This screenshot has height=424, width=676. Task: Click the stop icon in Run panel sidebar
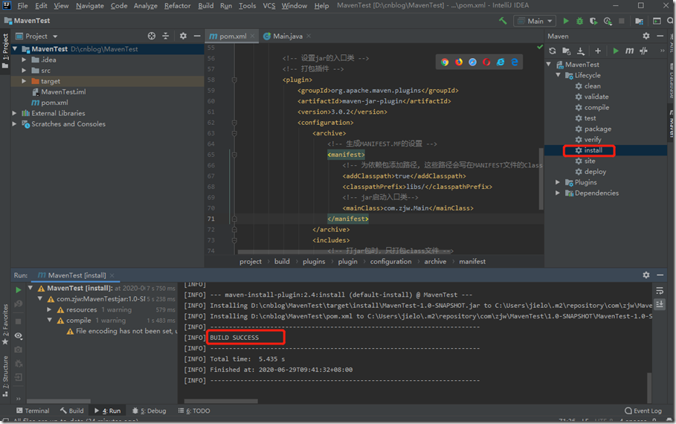(x=18, y=321)
